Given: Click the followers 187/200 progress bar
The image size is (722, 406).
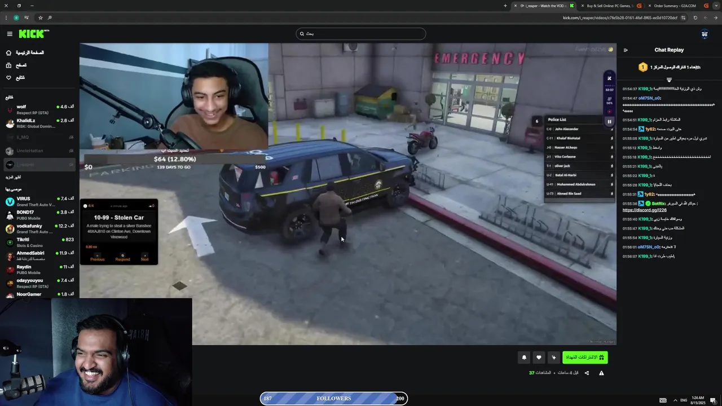Looking at the screenshot, I should [x=334, y=399].
